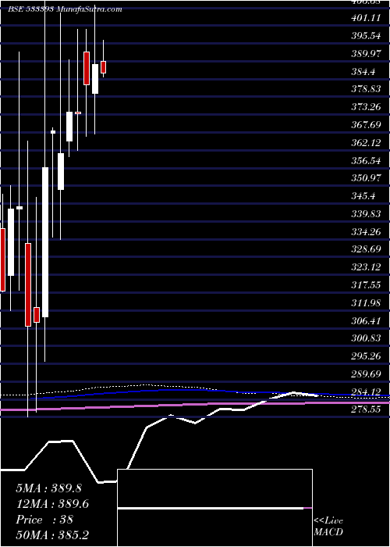Click the 334.26 price axis label
The width and height of the screenshot is (390, 547).
pos(366,231)
